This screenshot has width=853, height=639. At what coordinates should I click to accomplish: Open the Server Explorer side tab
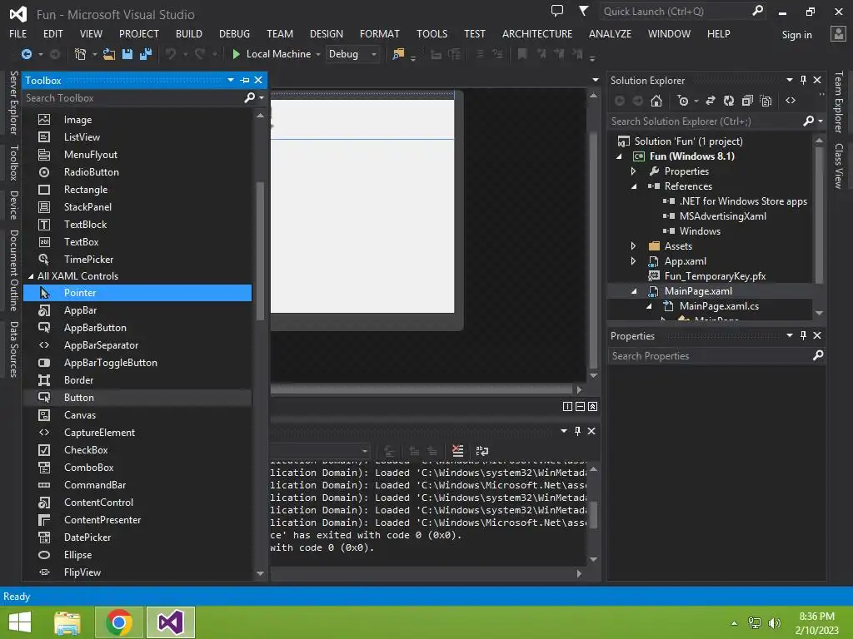click(x=14, y=102)
